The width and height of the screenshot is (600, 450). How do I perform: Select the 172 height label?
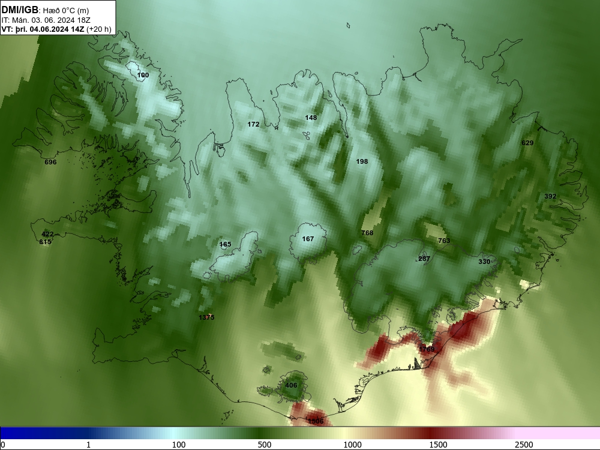(253, 124)
